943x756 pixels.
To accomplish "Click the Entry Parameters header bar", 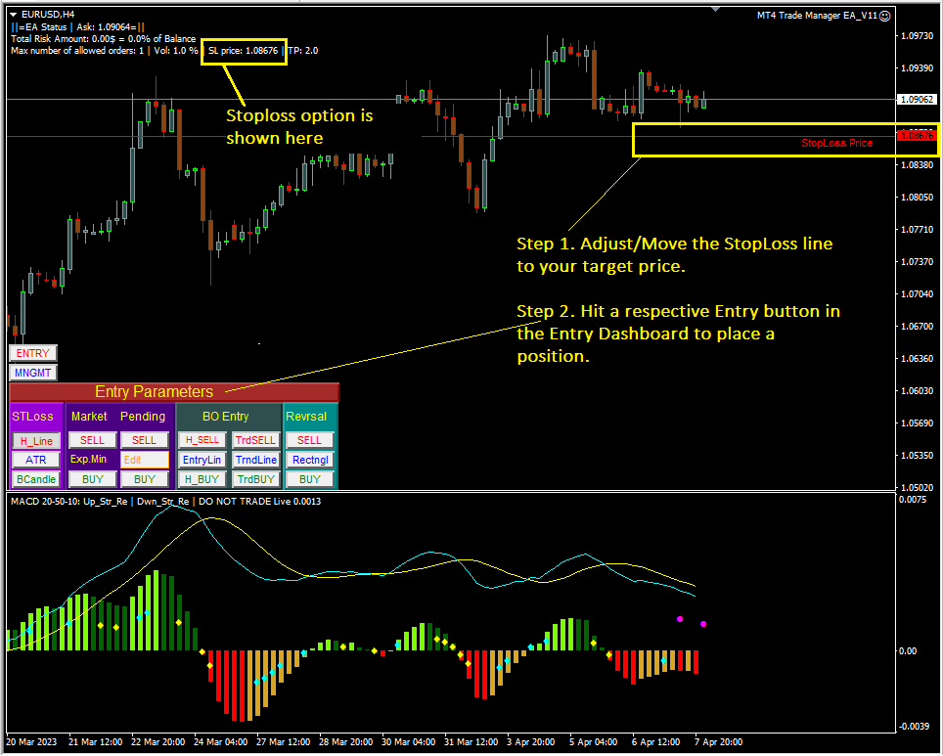I will (x=173, y=392).
